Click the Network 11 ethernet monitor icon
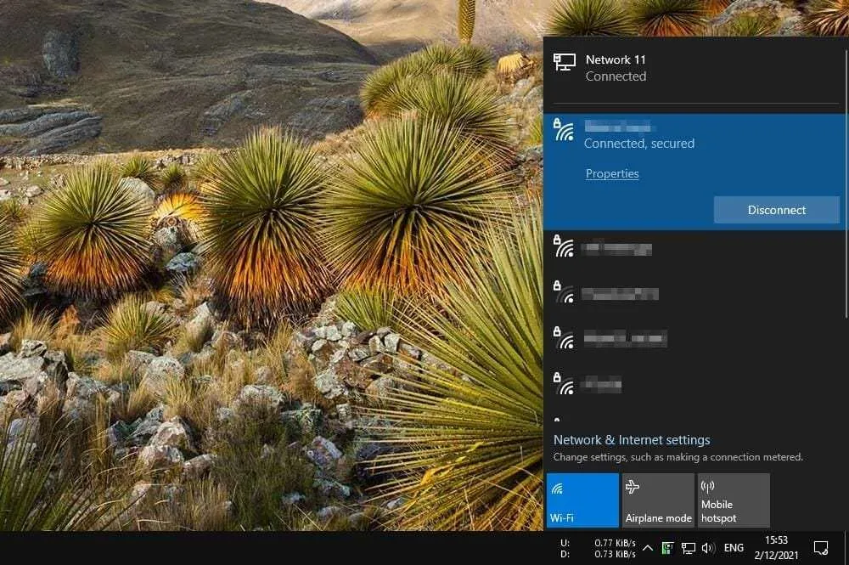Screen dimensions: 849x565 coord(565,62)
